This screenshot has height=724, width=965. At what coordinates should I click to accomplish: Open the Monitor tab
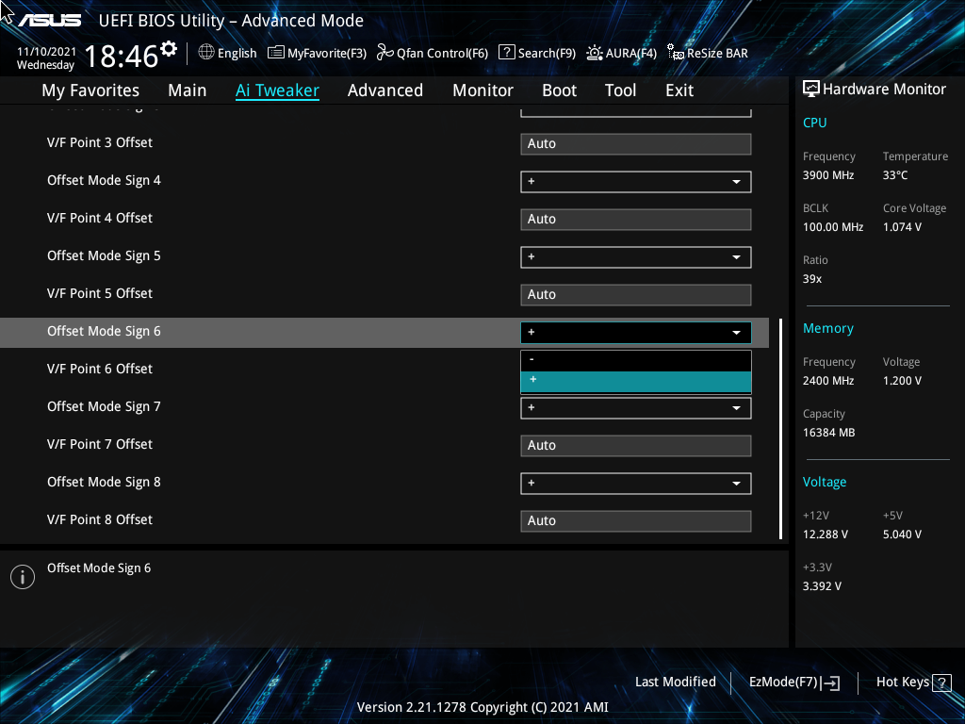[x=482, y=90]
